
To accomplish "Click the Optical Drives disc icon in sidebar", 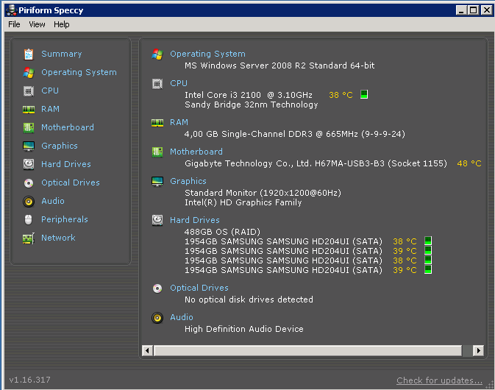I will 29,182.
